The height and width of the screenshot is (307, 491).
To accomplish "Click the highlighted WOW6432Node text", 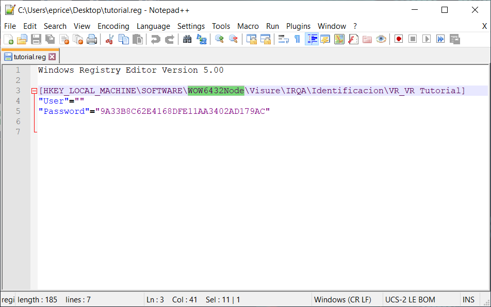I will 216,91.
